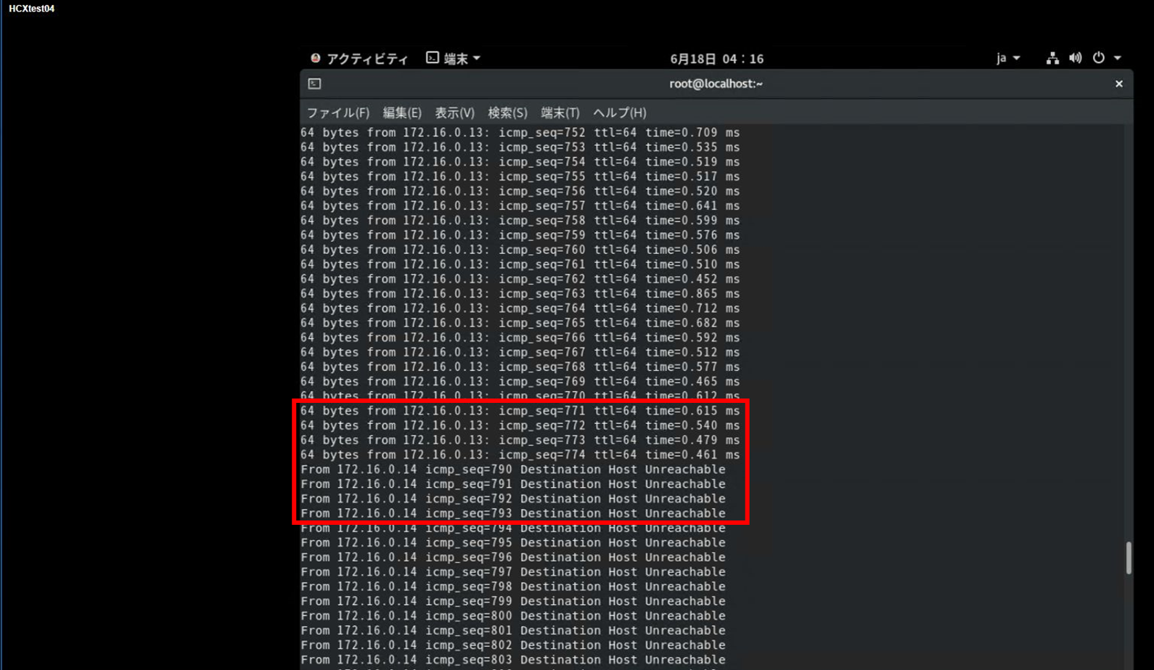Image resolution: width=1154 pixels, height=670 pixels.
Task: Click the volume speaker icon
Action: (1075, 58)
